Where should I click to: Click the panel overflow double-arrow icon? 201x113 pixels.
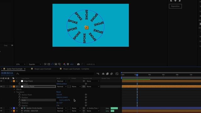pyautogui.click(x=12, y=45)
